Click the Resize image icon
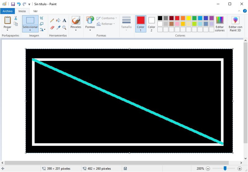 [x=42, y=24]
